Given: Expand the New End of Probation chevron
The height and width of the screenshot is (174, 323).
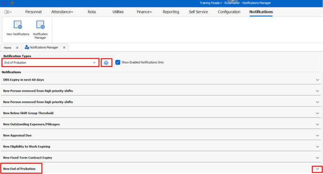Looking at the screenshot, I should (317, 169).
